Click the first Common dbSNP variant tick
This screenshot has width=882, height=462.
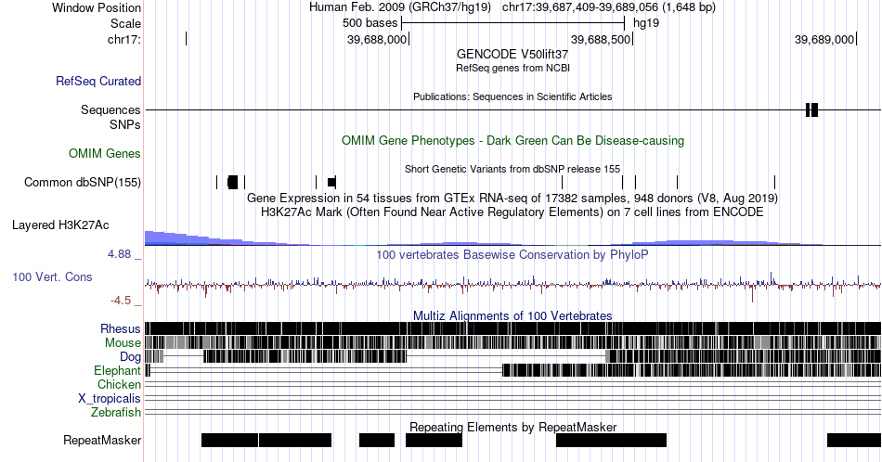pos(216,182)
